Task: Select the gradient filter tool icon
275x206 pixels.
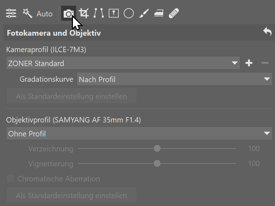Action: [113, 14]
